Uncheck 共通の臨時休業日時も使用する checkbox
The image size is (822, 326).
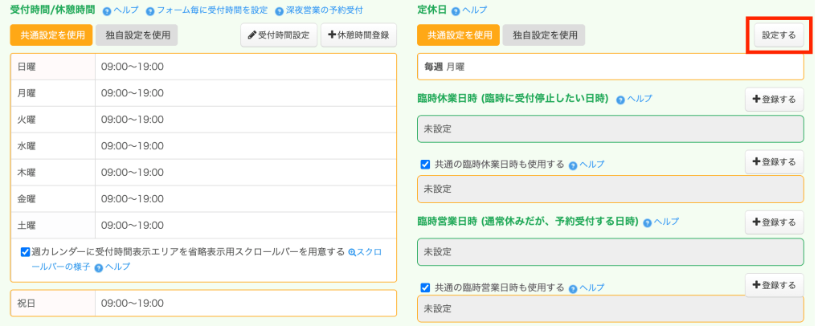[426, 165]
